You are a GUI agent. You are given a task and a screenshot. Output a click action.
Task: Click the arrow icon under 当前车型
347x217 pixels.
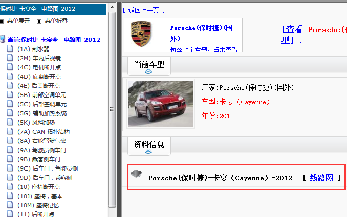click(148, 71)
